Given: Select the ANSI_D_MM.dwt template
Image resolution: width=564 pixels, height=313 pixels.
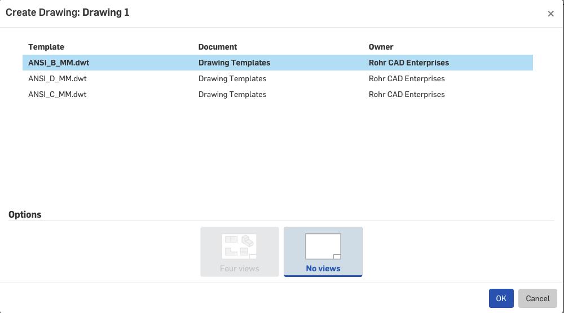Looking at the screenshot, I should coord(58,78).
